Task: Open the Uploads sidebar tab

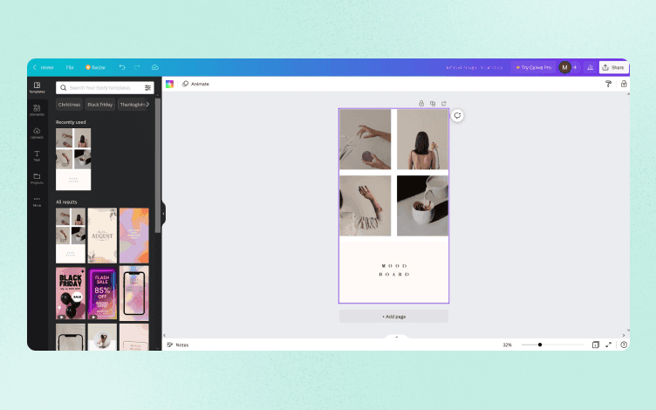Action: click(x=37, y=133)
